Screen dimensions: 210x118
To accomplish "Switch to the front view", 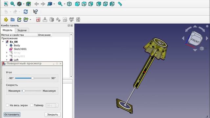I will pyautogui.click(x=77, y=4).
